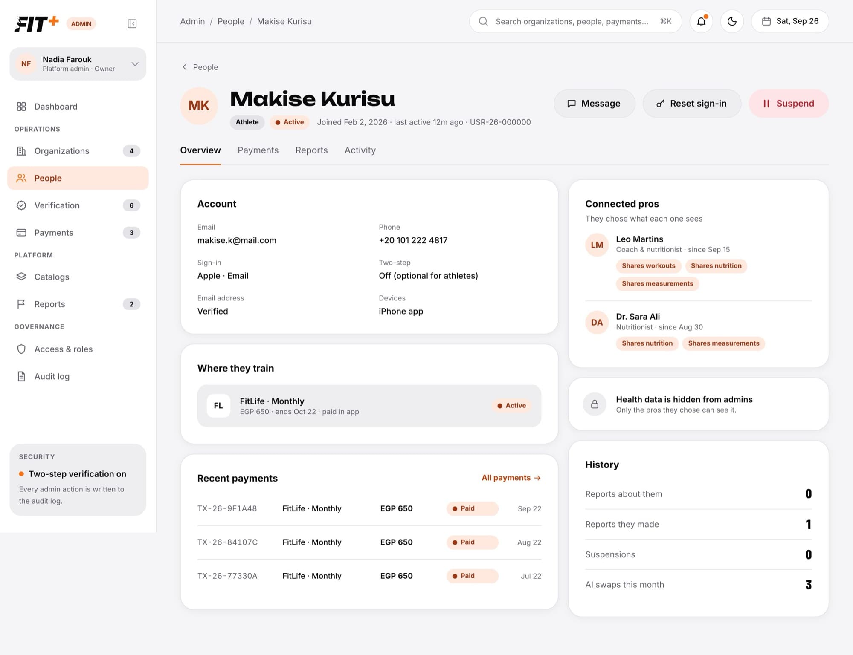853x655 pixels.
Task: Click the FIT+ logo
Action: pos(37,24)
